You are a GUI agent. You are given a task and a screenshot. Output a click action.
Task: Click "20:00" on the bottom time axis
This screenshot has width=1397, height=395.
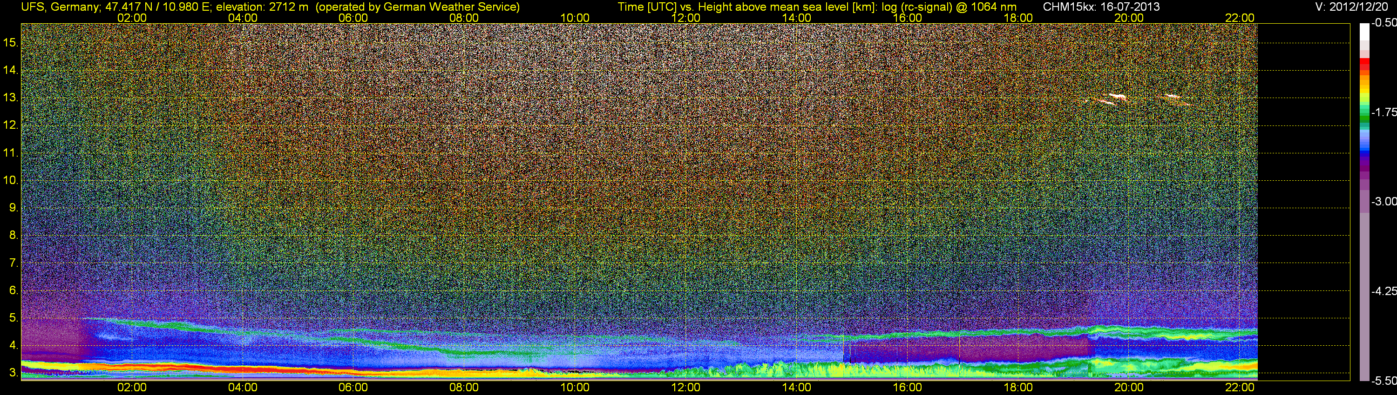tap(1129, 388)
